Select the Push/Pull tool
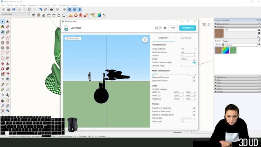This screenshot has height=147, width=261. tap(8, 64)
